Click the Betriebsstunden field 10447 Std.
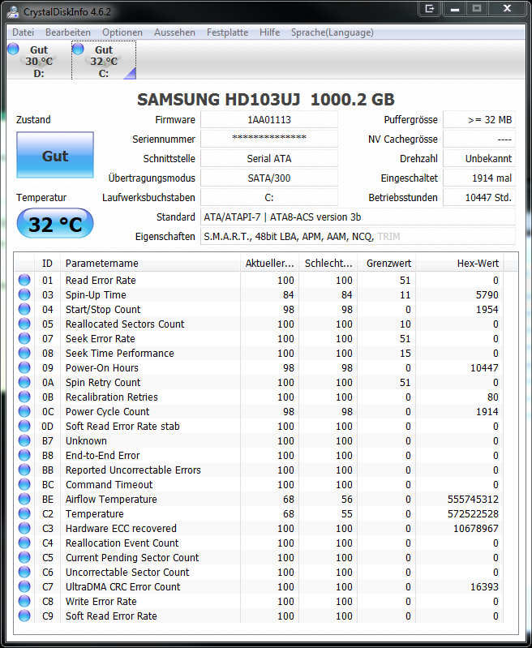Image resolution: width=532 pixels, height=648 pixels. click(x=479, y=198)
